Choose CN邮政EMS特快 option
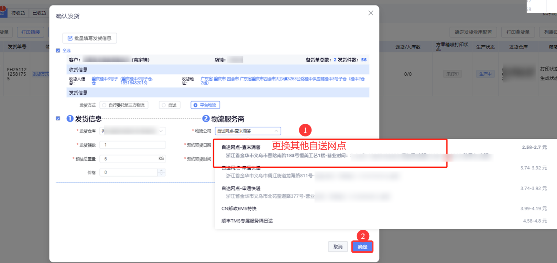This screenshot has width=557, height=263. pos(386,208)
